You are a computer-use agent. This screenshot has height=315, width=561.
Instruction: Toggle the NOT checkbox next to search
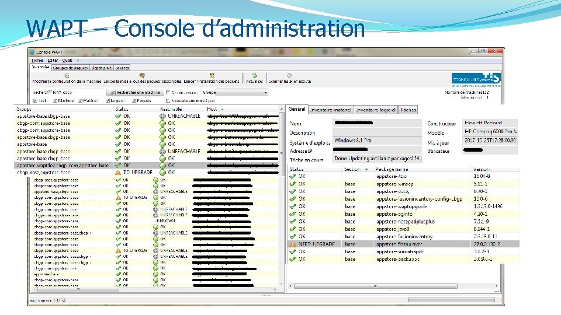point(50,93)
